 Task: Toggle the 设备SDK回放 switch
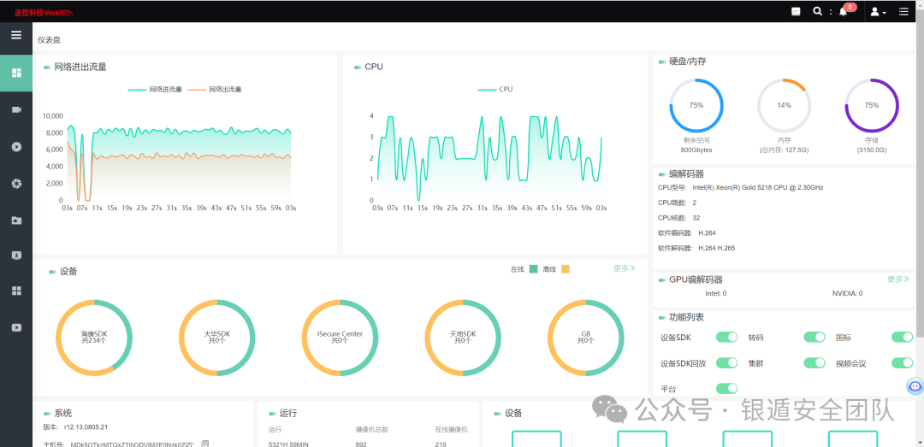pyautogui.click(x=726, y=362)
